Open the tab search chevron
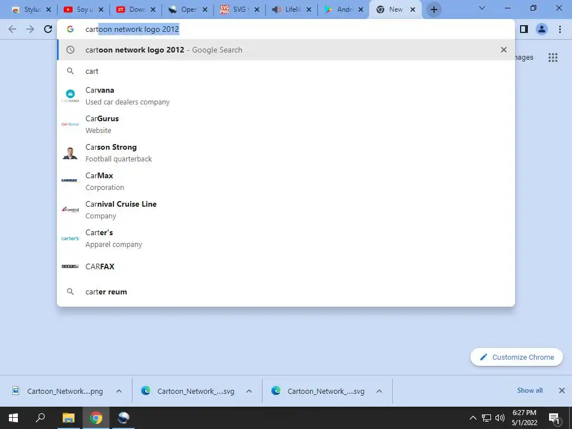This screenshot has width=572, height=429. (482, 8)
